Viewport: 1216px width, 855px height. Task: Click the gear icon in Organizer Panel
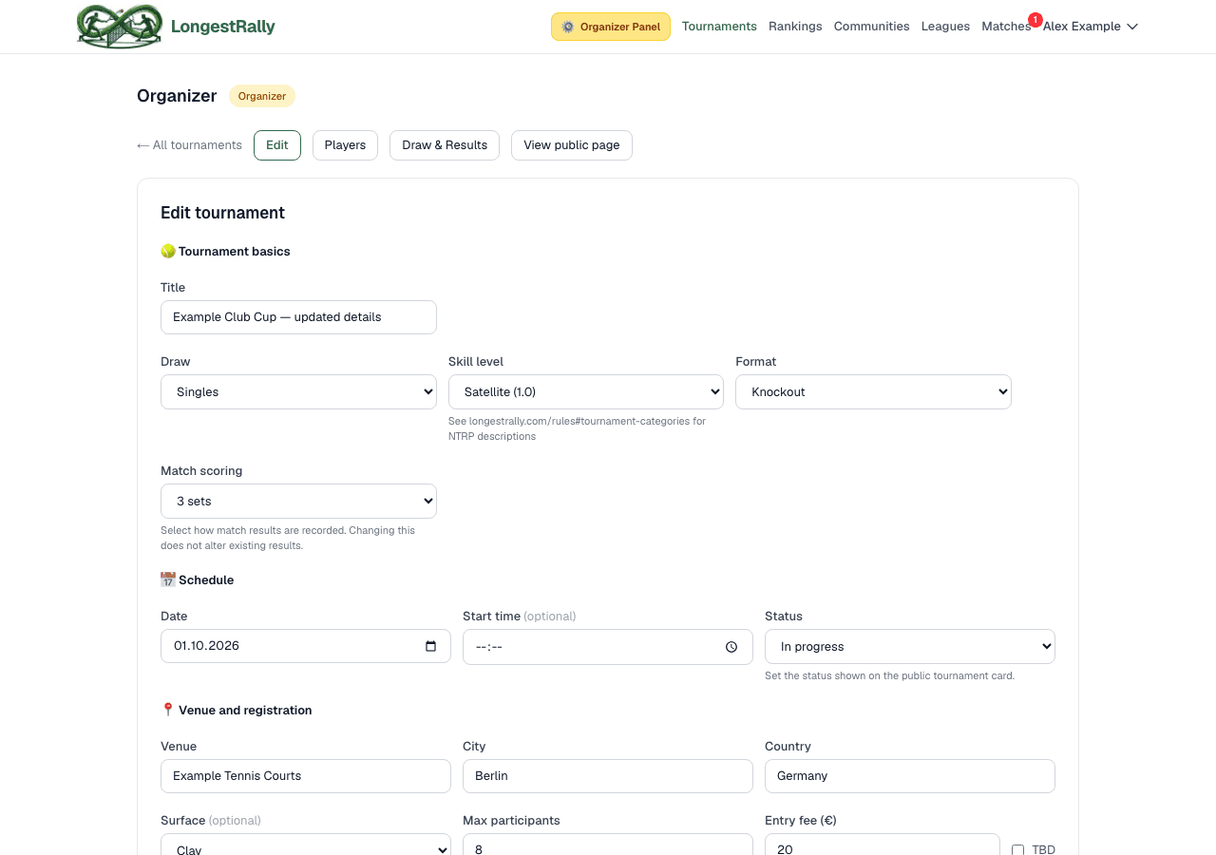[x=568, y=27]
